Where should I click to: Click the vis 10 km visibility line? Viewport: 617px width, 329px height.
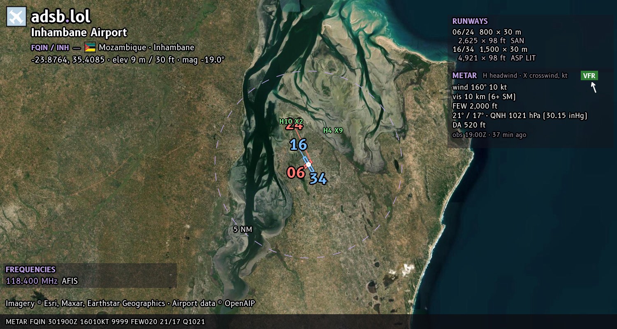click(484, 97)
